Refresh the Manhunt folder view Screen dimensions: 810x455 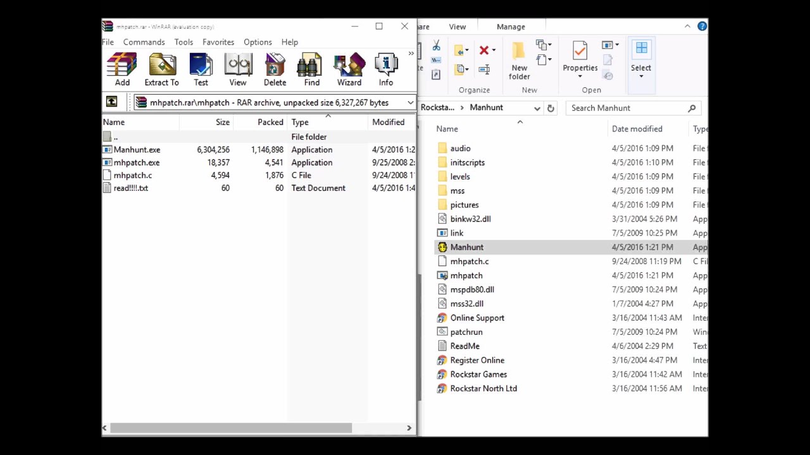pyautogui.click(x=551, y=108)
